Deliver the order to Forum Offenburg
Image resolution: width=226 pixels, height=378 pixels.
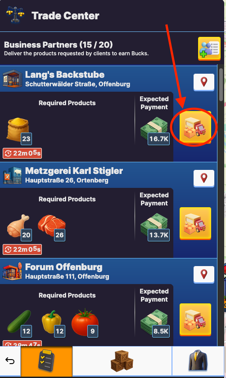(x=195, y=320)
